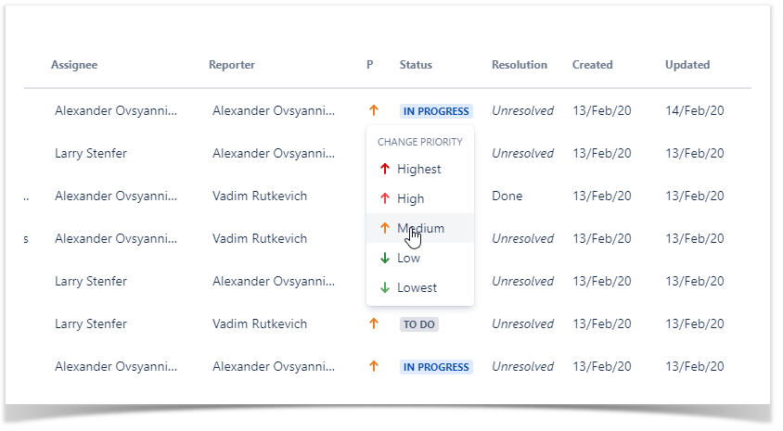The height and width of the screenshot is (431, 783).
Task: Choose Medium priority from the dropdown
Action: 420,228
